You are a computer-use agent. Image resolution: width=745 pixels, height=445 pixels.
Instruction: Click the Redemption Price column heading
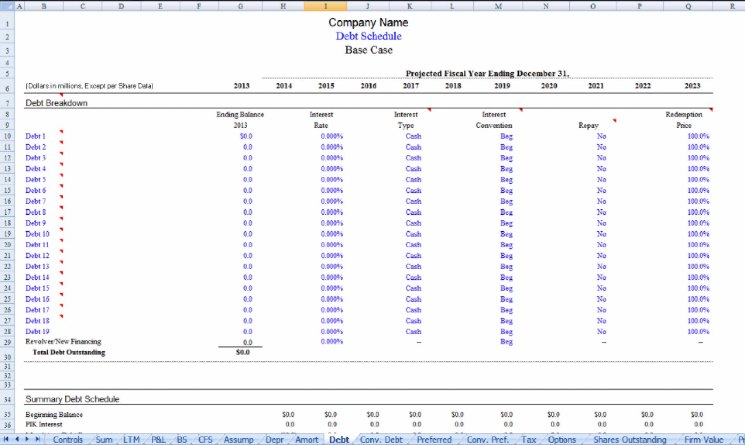(684, 120)
